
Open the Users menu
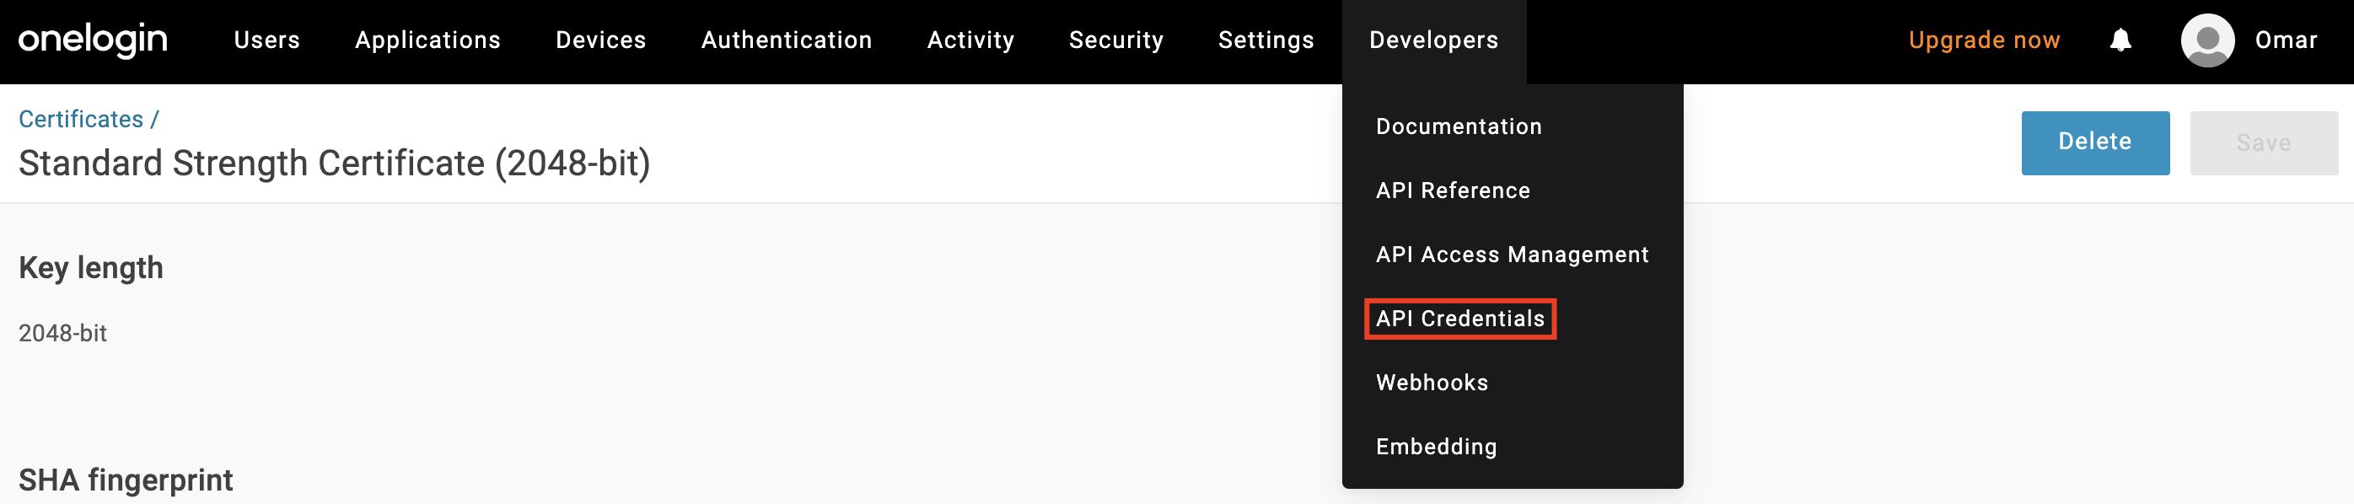coord(266,40)
